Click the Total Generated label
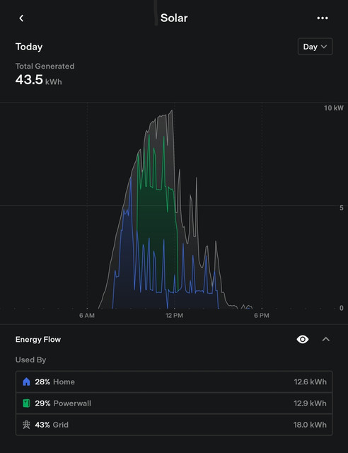The width and height of the screenshot is (348, 453). (45, 66)
